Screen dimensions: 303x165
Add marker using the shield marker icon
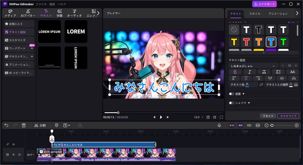pyautogui.click(x=56, y=125)
